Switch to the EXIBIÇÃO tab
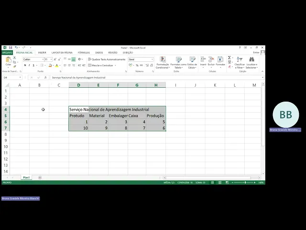Screen dimensions: 306x230 point(128,53)
